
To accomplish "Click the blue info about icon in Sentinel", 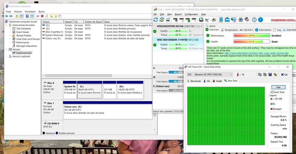I will tap(260, 20).
